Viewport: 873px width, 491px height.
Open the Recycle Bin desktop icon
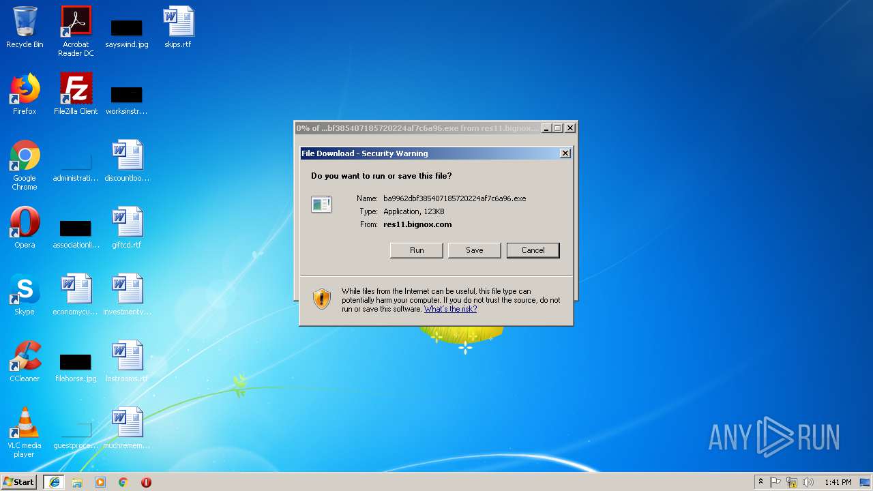point(25,27)
